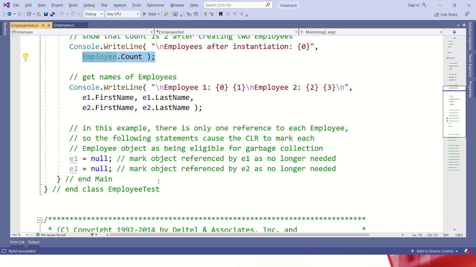Pin the EmployeeTest.cs tab
The height and width of the screenshot is (267, 476).
43,25
